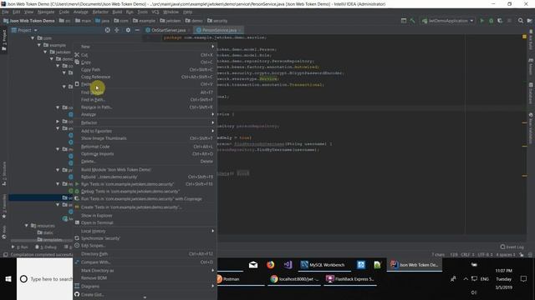Open the Project view dropdown

tap(24, 30)
